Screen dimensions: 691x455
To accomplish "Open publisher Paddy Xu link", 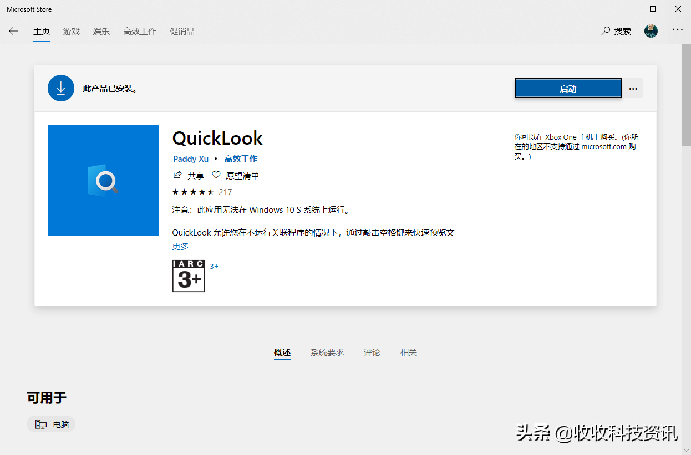I will click(191, 159).
